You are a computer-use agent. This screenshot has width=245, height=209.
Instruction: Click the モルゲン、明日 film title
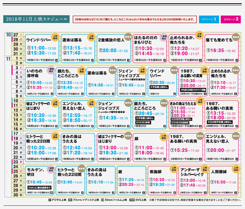coord(35,172)
